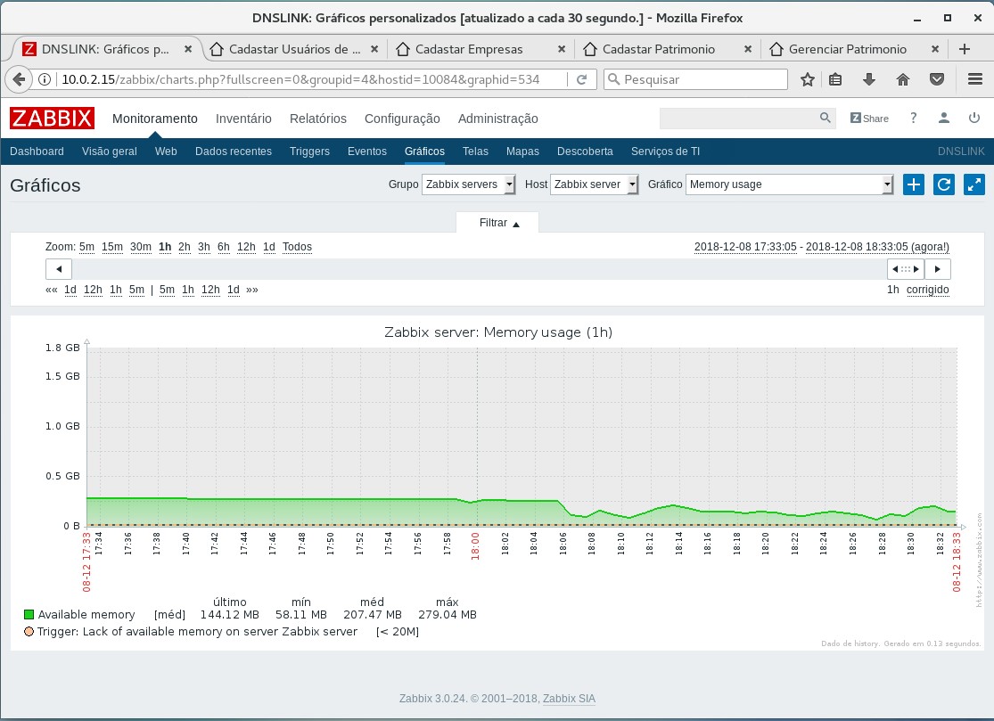994x721 pixels.
Task: Open Serviços de TI submenu
Action: click(x=665, y=152)
